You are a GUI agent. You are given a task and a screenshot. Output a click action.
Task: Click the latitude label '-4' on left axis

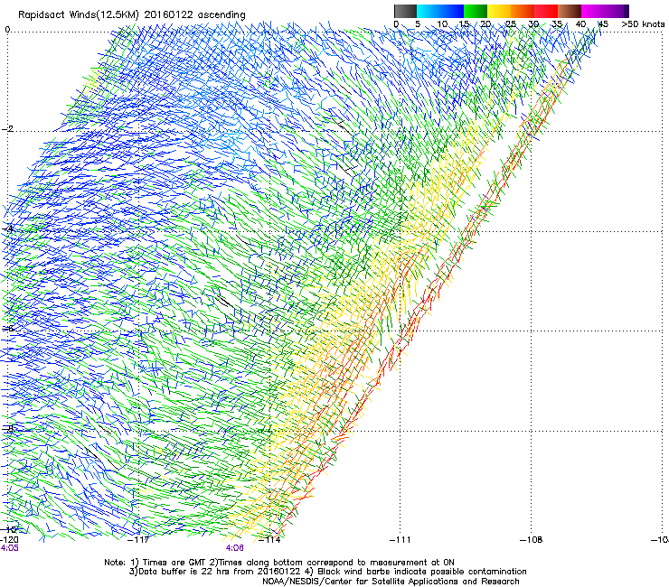[7, 228]
